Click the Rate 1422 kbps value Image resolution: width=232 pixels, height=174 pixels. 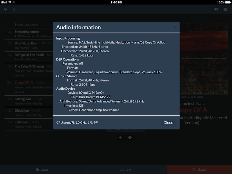coord(86,55)
